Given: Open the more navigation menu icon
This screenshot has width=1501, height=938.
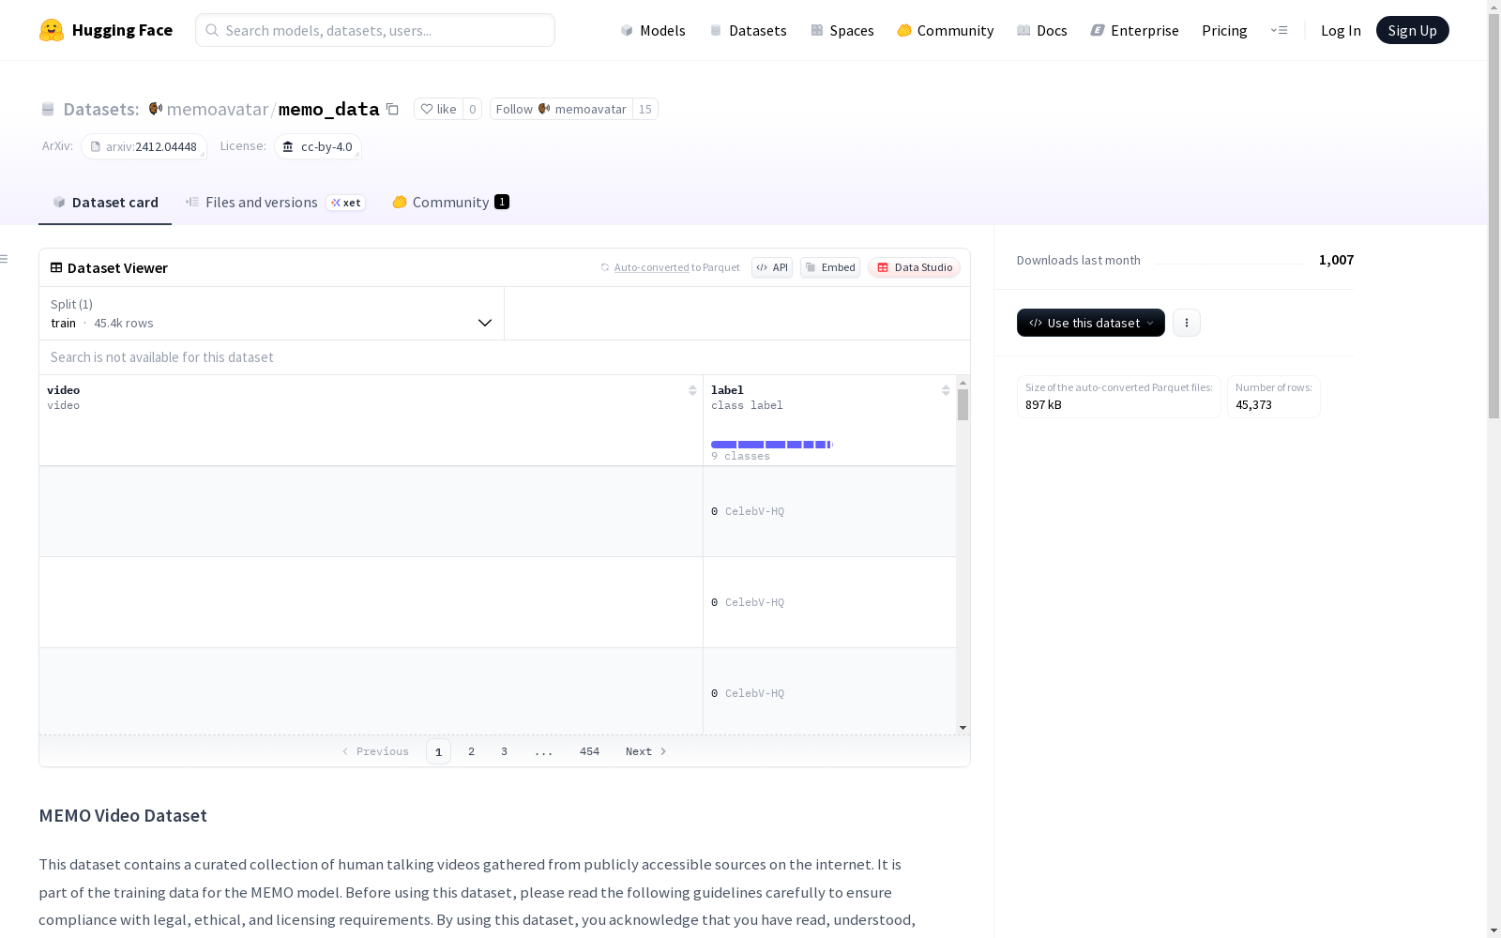Looking at the screenshot, I should click(x=1279, y=30).
